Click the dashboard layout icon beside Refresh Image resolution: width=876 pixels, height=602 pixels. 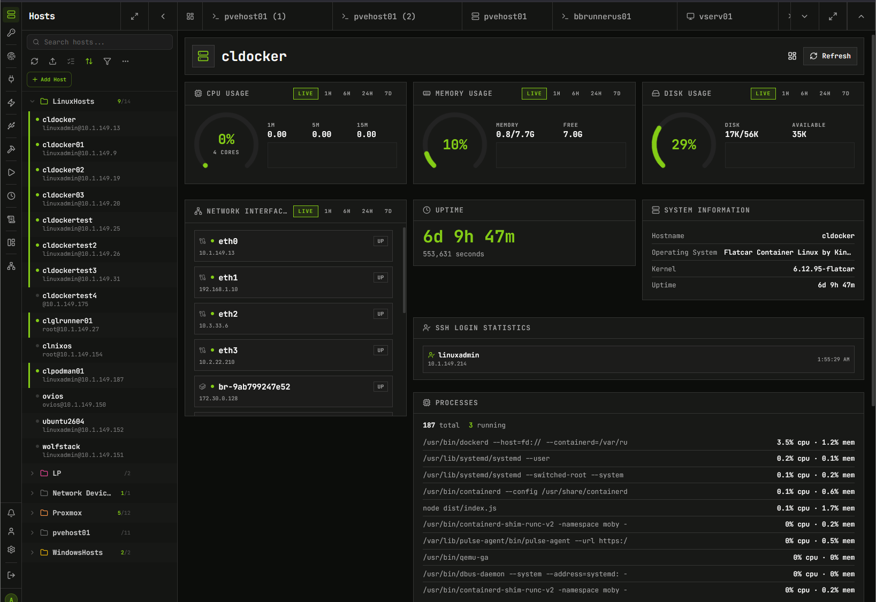pyautogui.click(x=792, y=56)
